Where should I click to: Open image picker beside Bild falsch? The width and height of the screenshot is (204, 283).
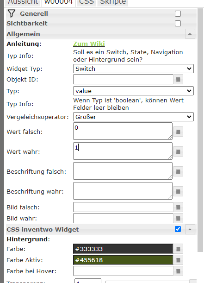coord(178,207)
